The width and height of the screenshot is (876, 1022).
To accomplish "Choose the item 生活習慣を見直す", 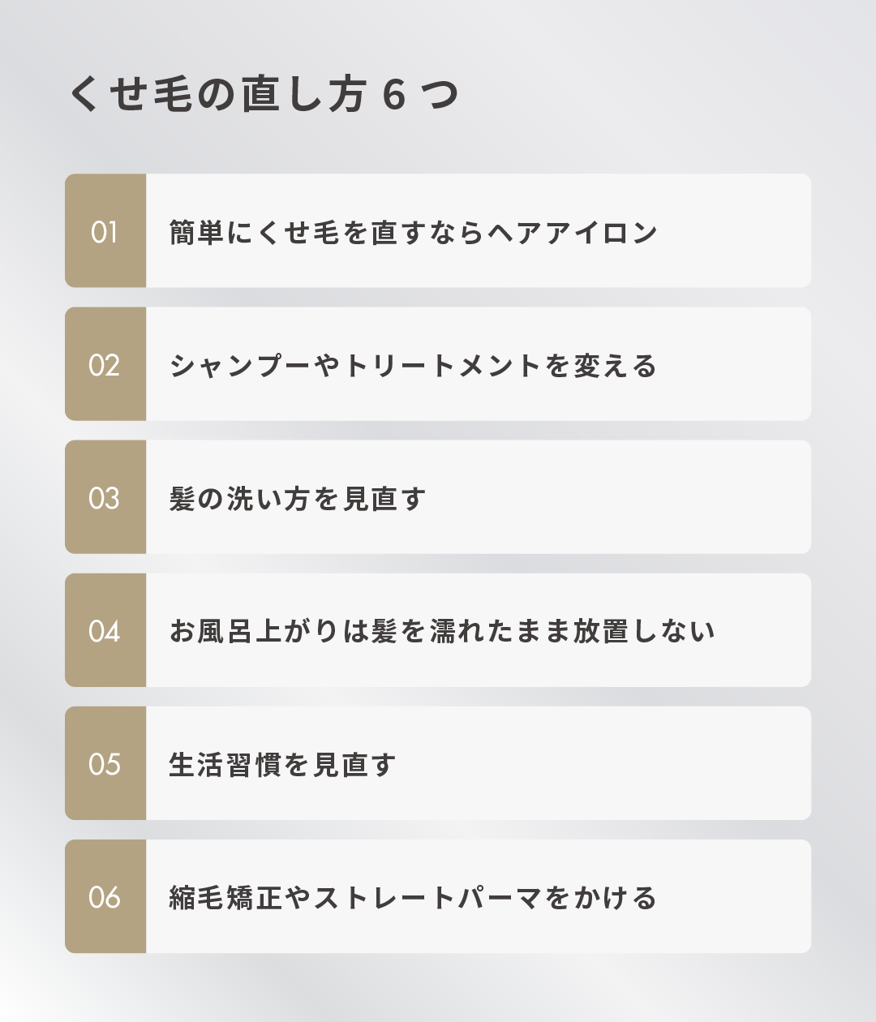I will (282, 765).
